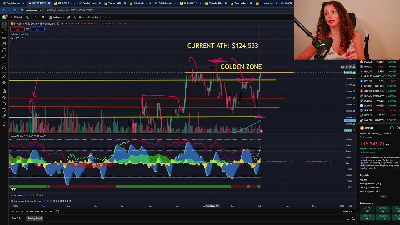This screenshot has height=225, width=400.
Task: Select the 1D date range
Action: 13,212
